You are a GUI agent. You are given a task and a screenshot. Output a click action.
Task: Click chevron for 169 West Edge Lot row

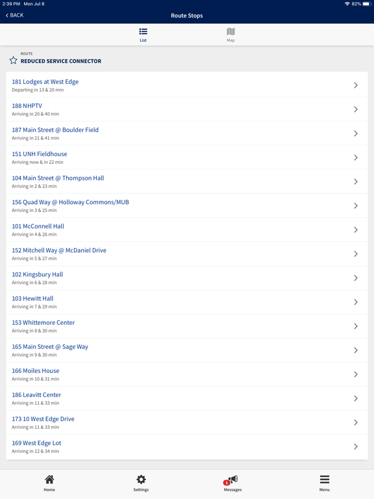click(356, 446)
